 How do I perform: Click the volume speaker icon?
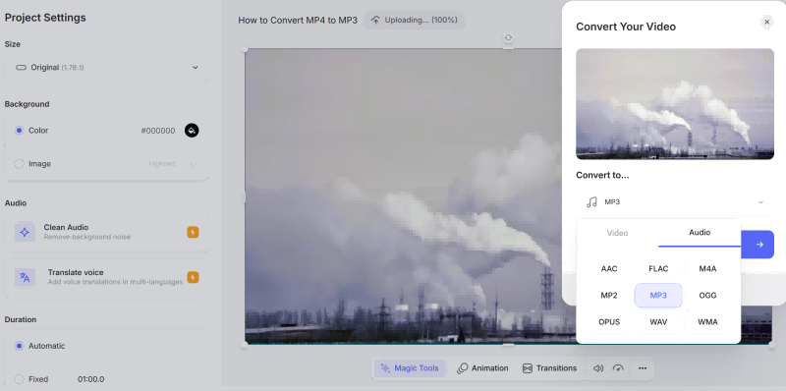point(598,368)
